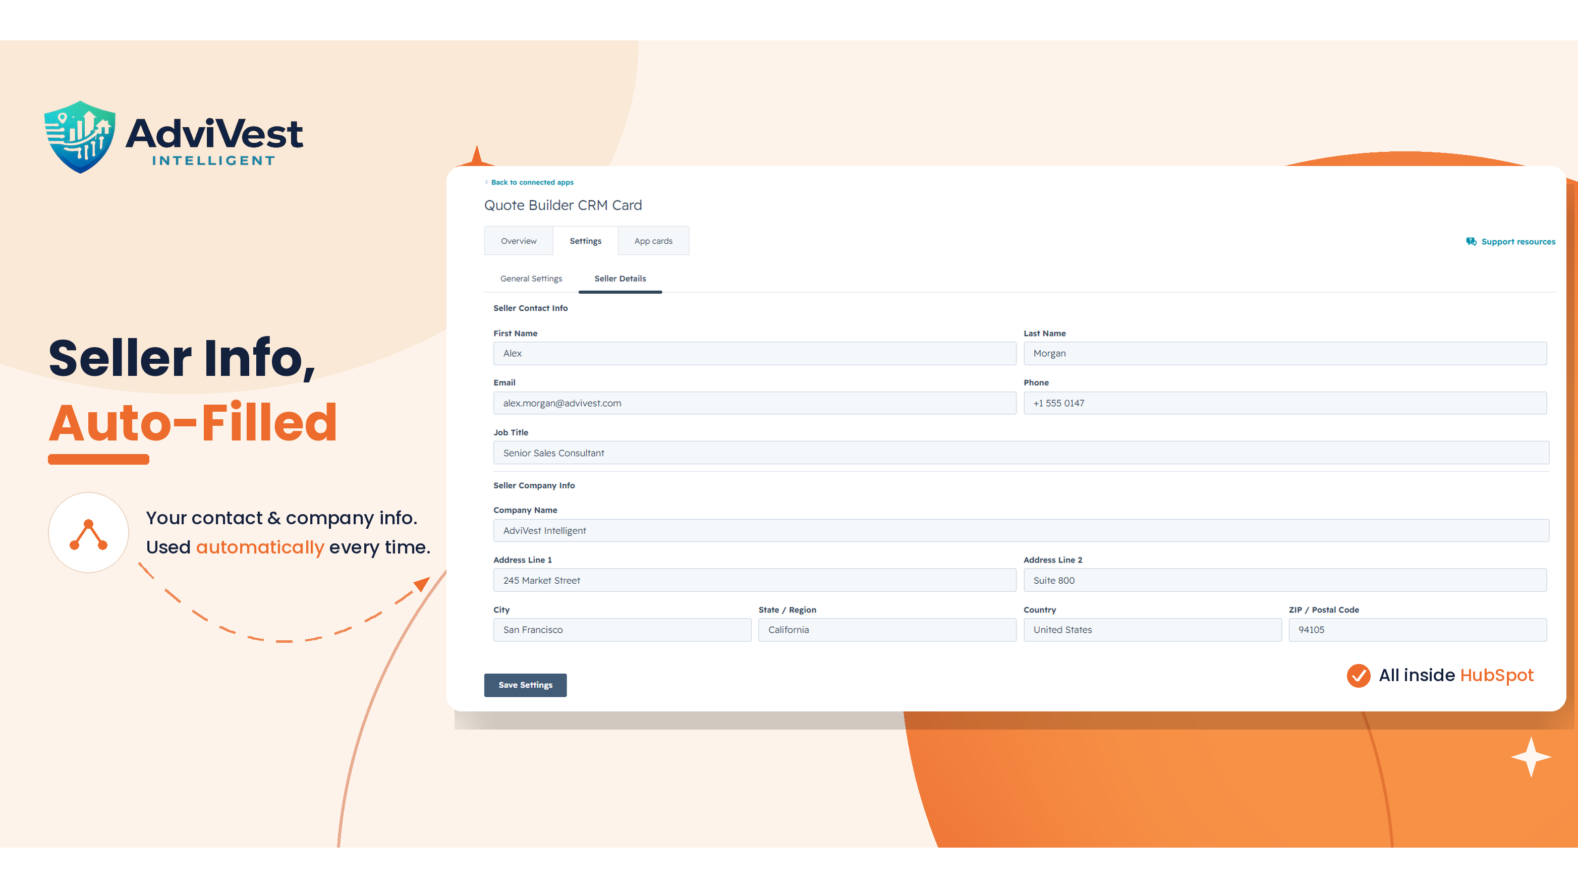Click Address Line 2 field with Suite 800
The image size is (1578, 888).
(1284, 580)
